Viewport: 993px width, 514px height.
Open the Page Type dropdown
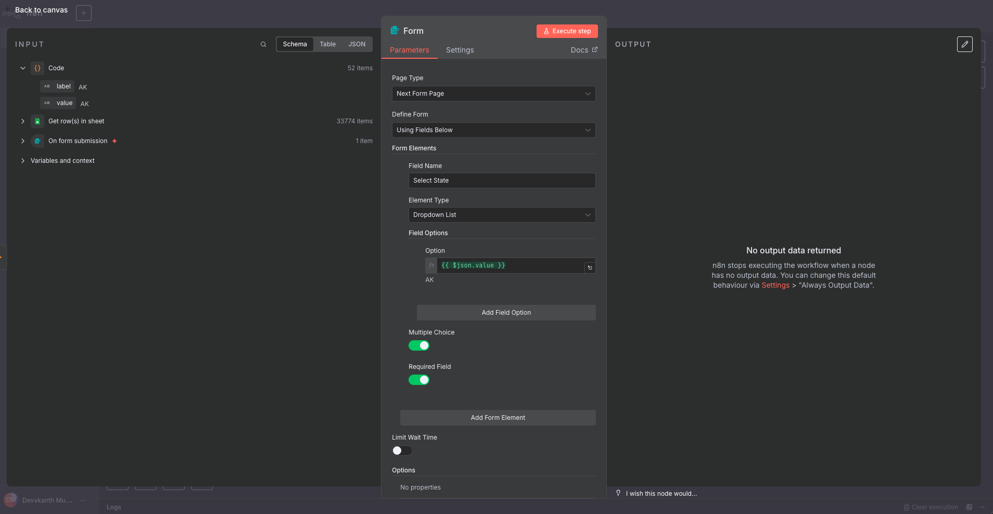point(492,94)
